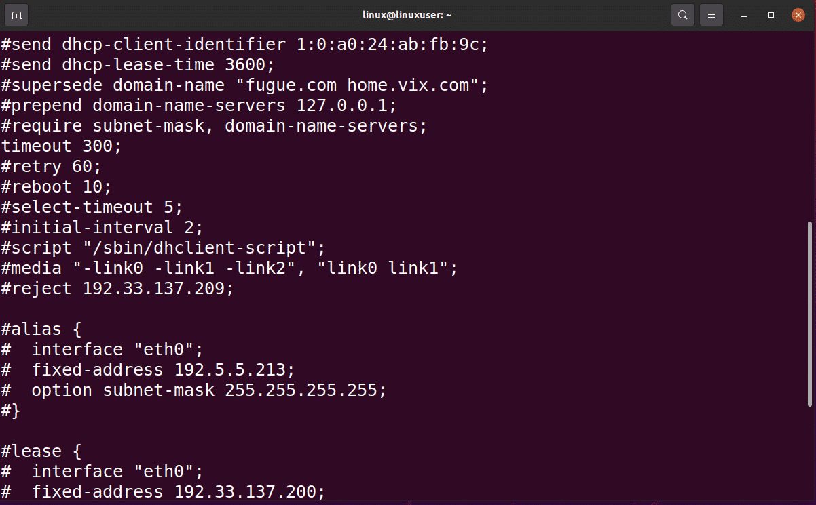Click the window title linux@linuxuser
The width and height of the screenshot is (816, 505).
[408, 14]
